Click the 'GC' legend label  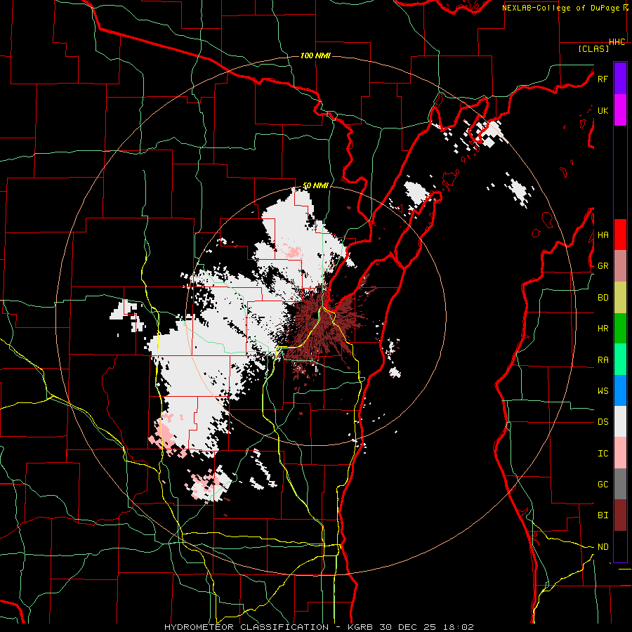click(x=603, y=485)
